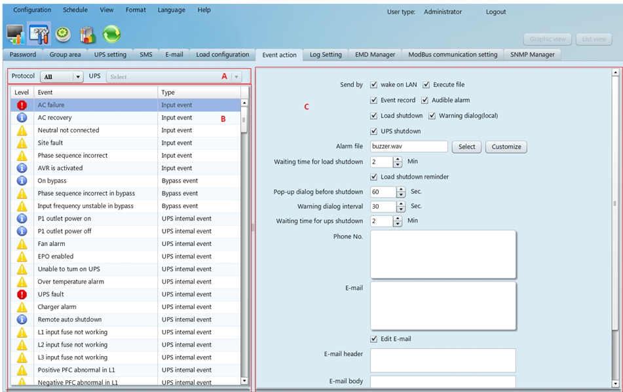Toggle Load shutdown reminder checkbox

(x=373, y=177)
